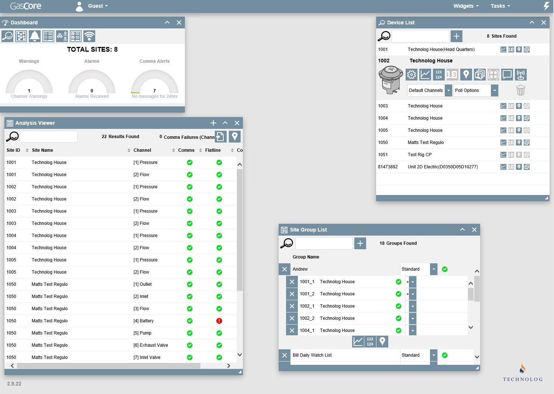Remove 1001_2 from the Andrew group
554x394 pixels.
292,294
